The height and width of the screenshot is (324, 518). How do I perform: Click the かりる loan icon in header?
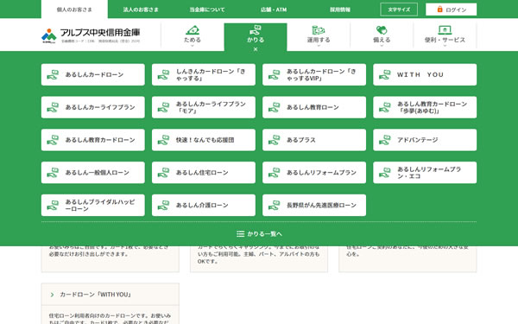click(x=256, y=30)
